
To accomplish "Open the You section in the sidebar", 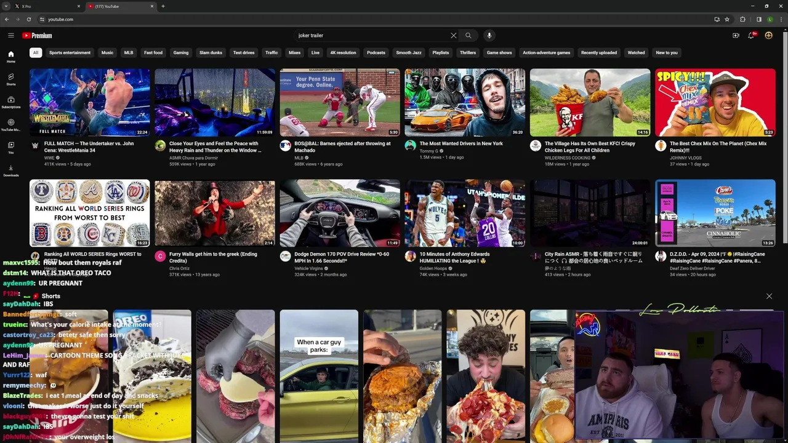I will point(10,148).
